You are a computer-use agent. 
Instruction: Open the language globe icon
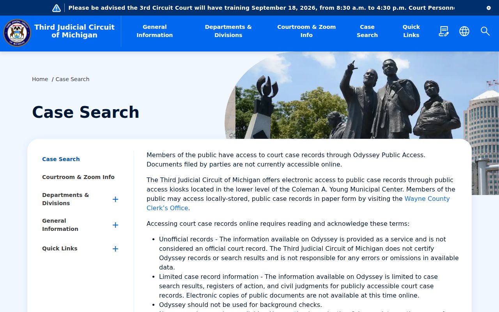tap(464, 31)
